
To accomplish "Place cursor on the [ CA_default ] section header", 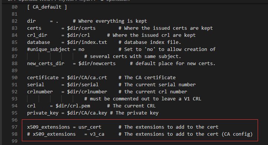I will pos(47,7).
